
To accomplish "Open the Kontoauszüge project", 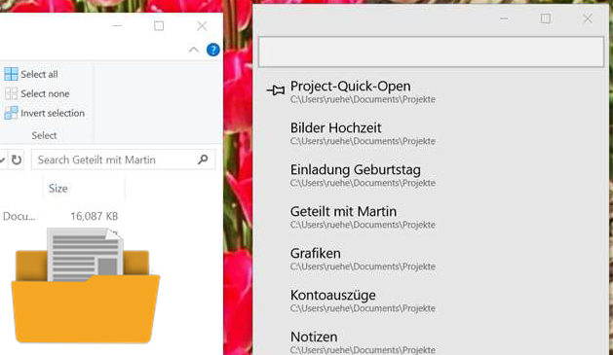I will pyautogui.click(x=430, y=301).
